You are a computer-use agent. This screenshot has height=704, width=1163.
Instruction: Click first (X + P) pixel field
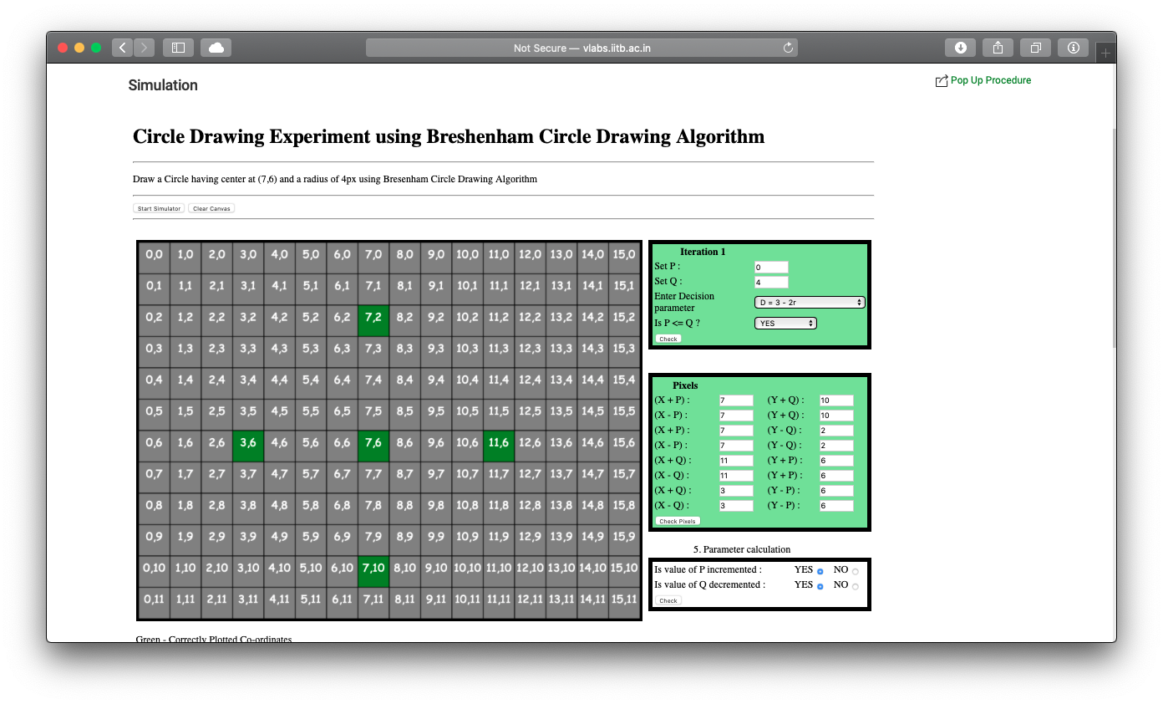tap(736, 400)
